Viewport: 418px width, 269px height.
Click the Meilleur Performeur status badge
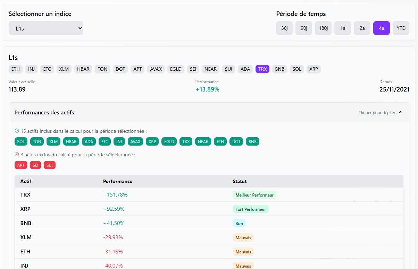[x=254, y=195]
